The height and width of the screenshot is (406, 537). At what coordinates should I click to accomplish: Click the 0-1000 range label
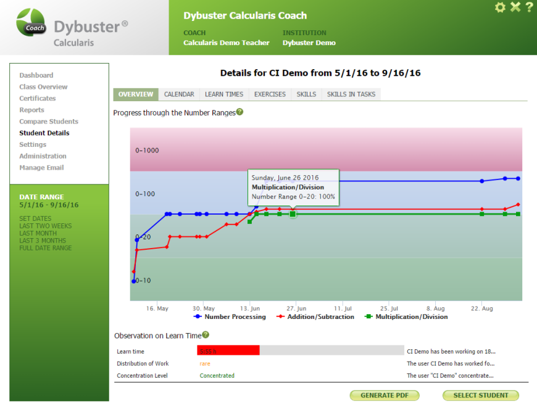coord(147,151)
